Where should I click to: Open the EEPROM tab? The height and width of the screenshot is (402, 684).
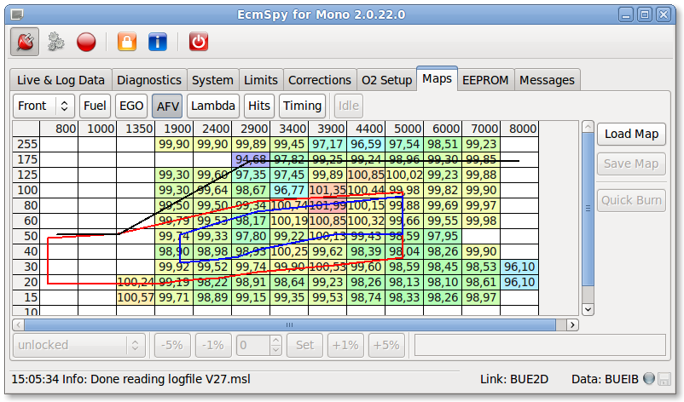pos(485,80)
